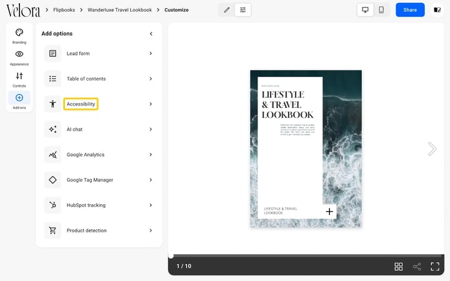450x281 pixels.
Task: Expand Google Analytics chevron
Action: coord(151,155)
